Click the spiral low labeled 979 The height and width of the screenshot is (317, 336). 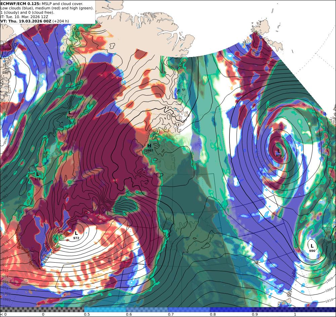coord(279,153)
